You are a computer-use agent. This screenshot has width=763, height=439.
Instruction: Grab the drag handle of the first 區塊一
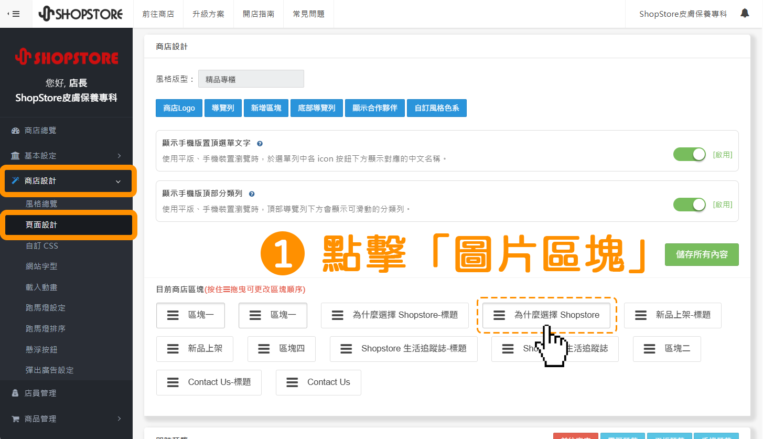[x=173, y=315]
